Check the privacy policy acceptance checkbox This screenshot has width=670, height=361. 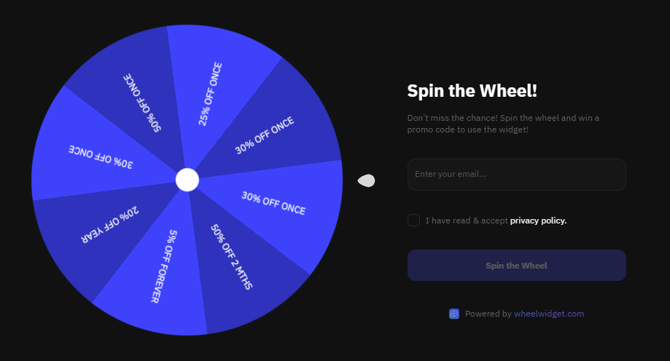[x=413, y=220]
